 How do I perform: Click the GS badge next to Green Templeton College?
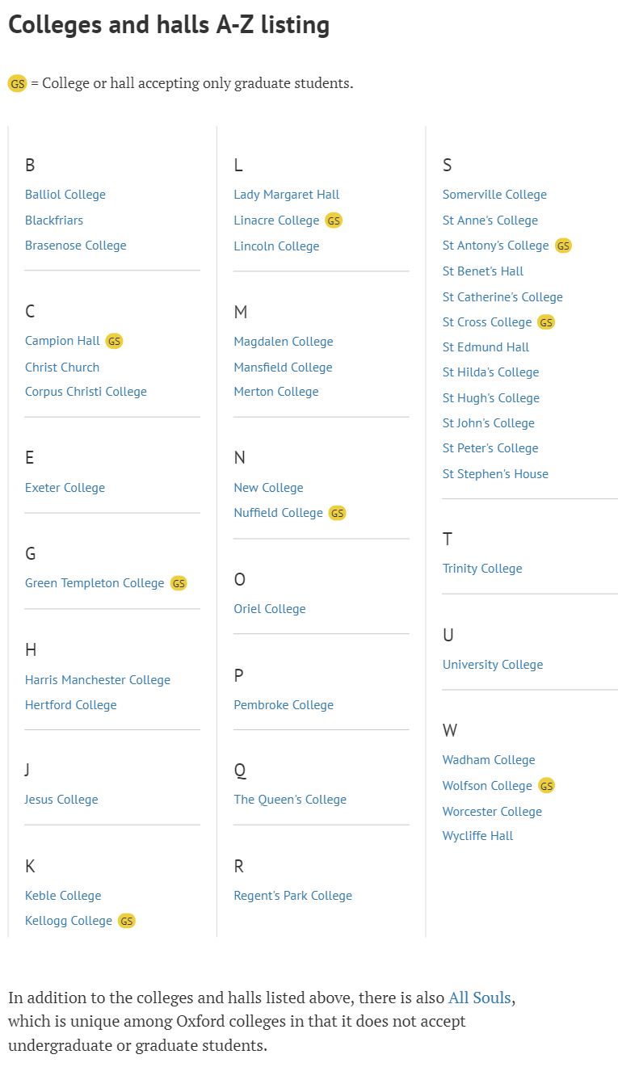[x=179, y=583]
